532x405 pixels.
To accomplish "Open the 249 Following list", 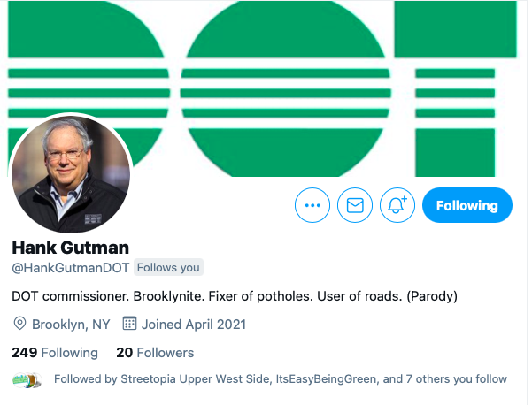I will coord(55,353).
